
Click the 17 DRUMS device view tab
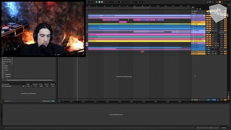pos(223,128)
